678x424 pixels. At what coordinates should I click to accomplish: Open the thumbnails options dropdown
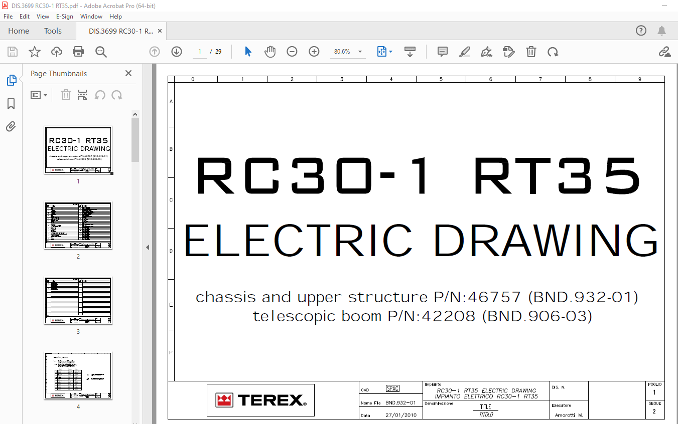pos(39,95)
